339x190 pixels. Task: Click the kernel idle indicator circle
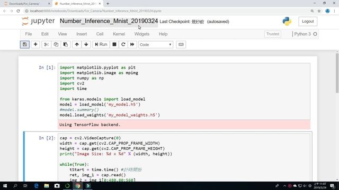coord(315,34)
